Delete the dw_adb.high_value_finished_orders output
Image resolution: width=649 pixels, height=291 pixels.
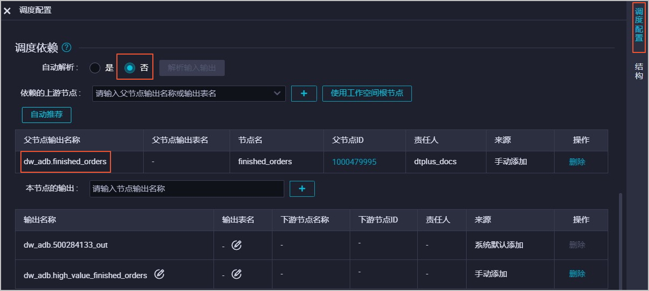point(577,273)
